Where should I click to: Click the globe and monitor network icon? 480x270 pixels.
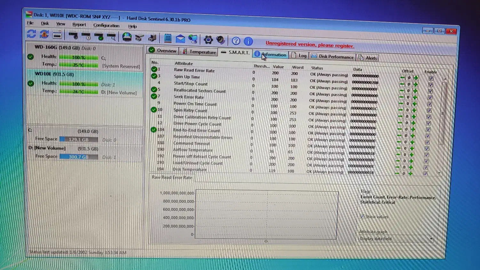(193, 39)
